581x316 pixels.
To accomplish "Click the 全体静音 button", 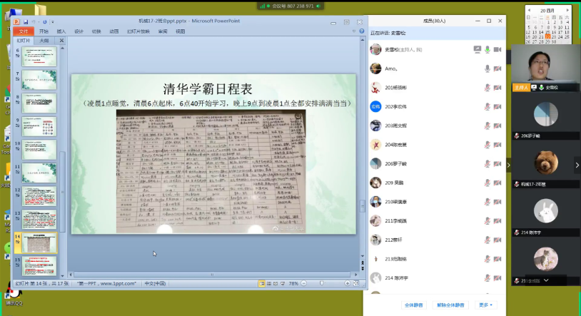I will click(x=414, y=305).
